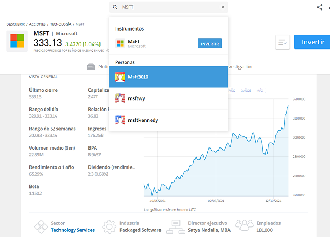Click the news feed tab icon
Viewport: 330px width, 237px height.
pyautogui.click(x=91, y=67)
